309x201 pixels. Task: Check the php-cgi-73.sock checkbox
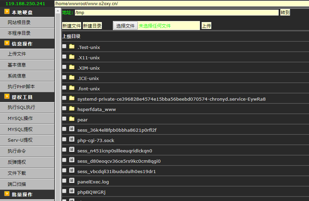(64, 139)
